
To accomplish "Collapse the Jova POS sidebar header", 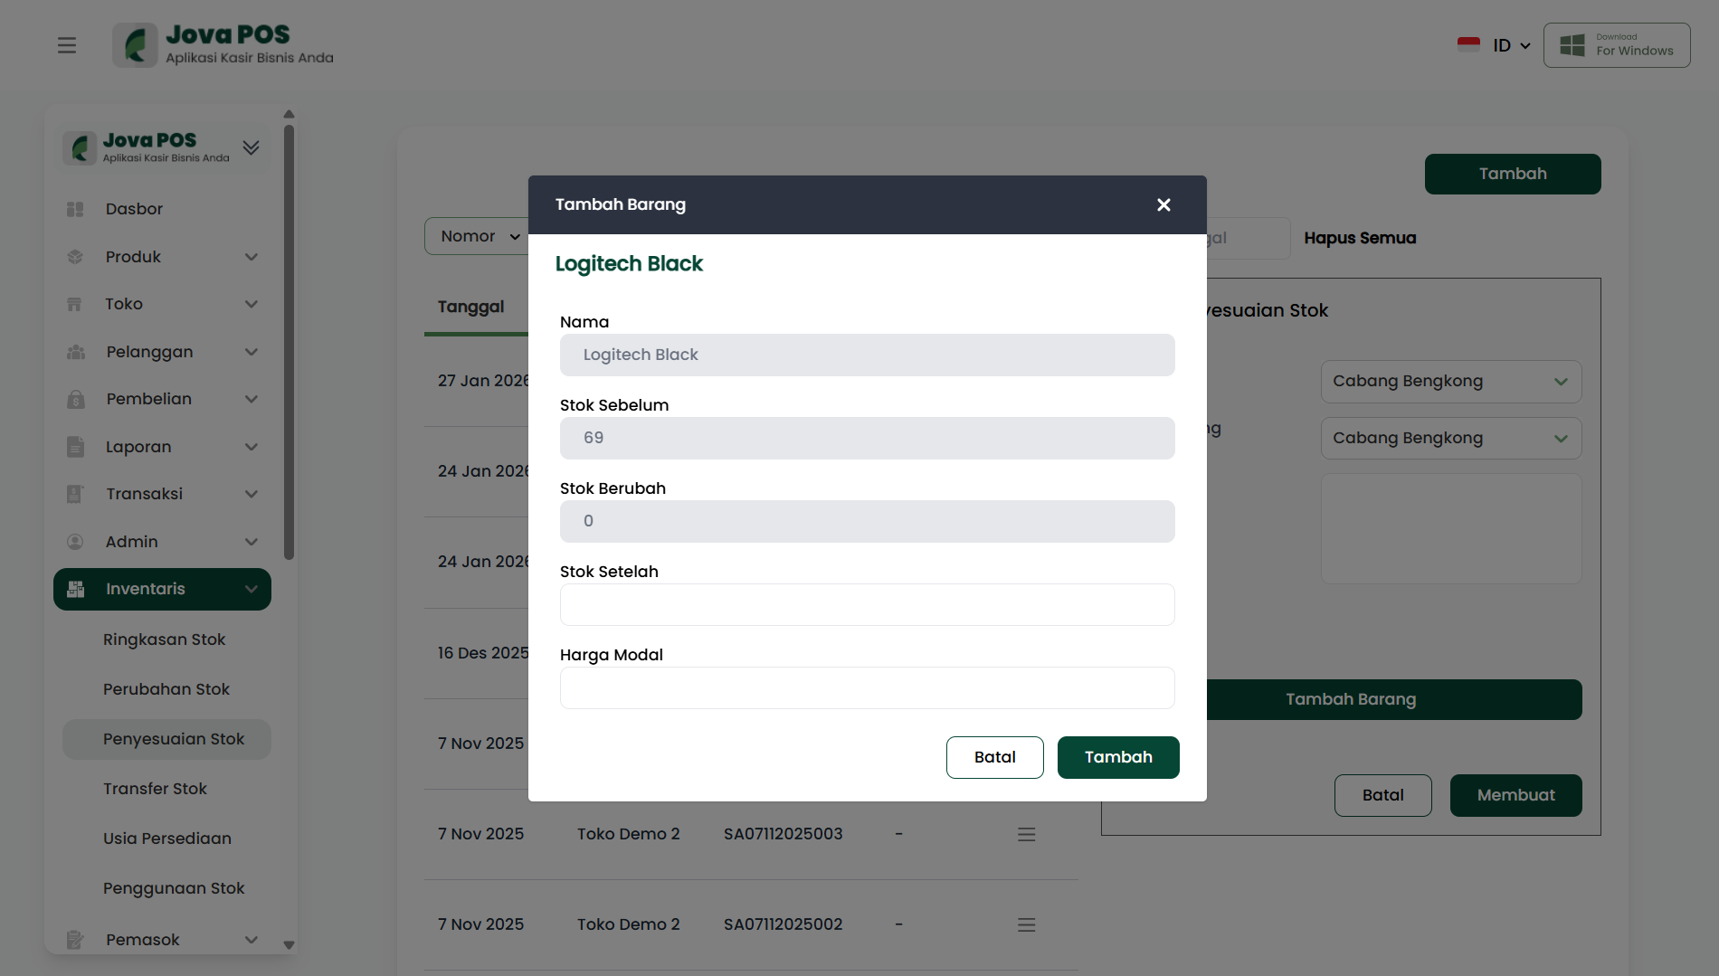I will [252, 147].
